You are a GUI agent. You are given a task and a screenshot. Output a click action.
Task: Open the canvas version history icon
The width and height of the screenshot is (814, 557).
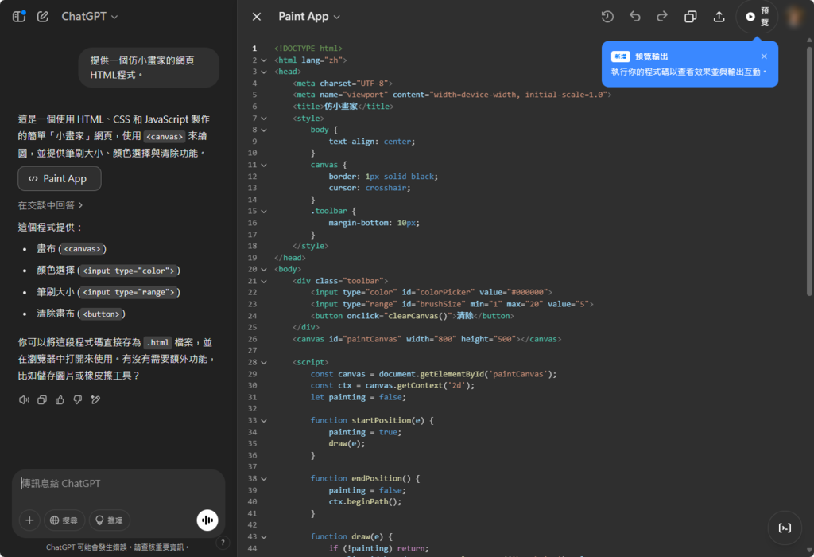(x=607, y=17)
